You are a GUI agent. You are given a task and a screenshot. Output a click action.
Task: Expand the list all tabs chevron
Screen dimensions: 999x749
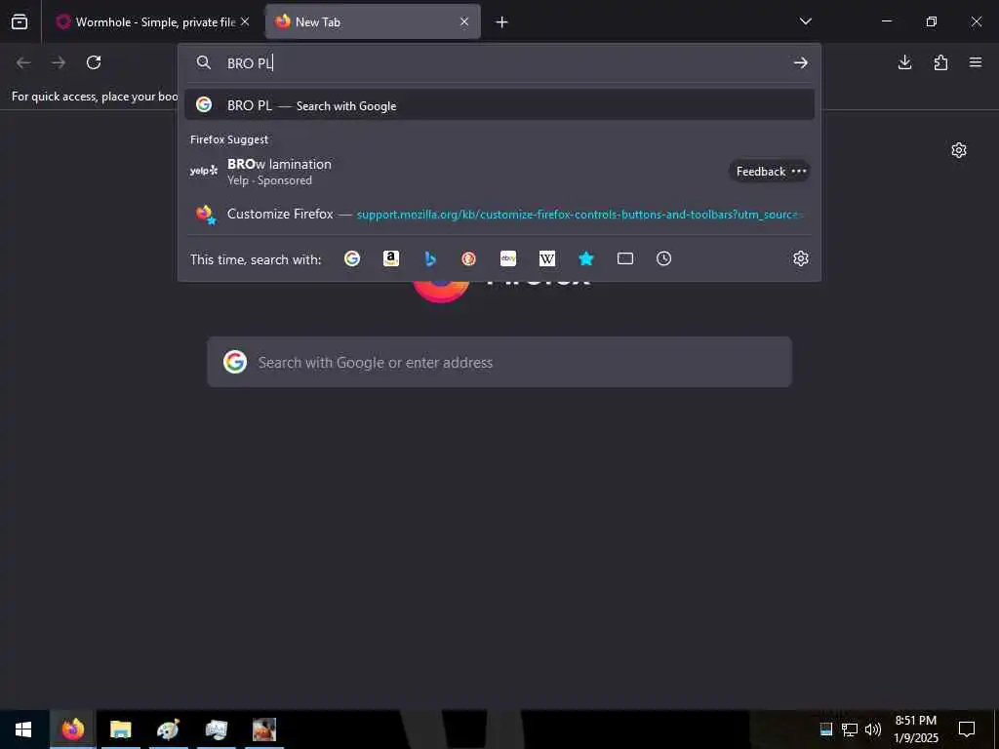(x=805, y=21)
